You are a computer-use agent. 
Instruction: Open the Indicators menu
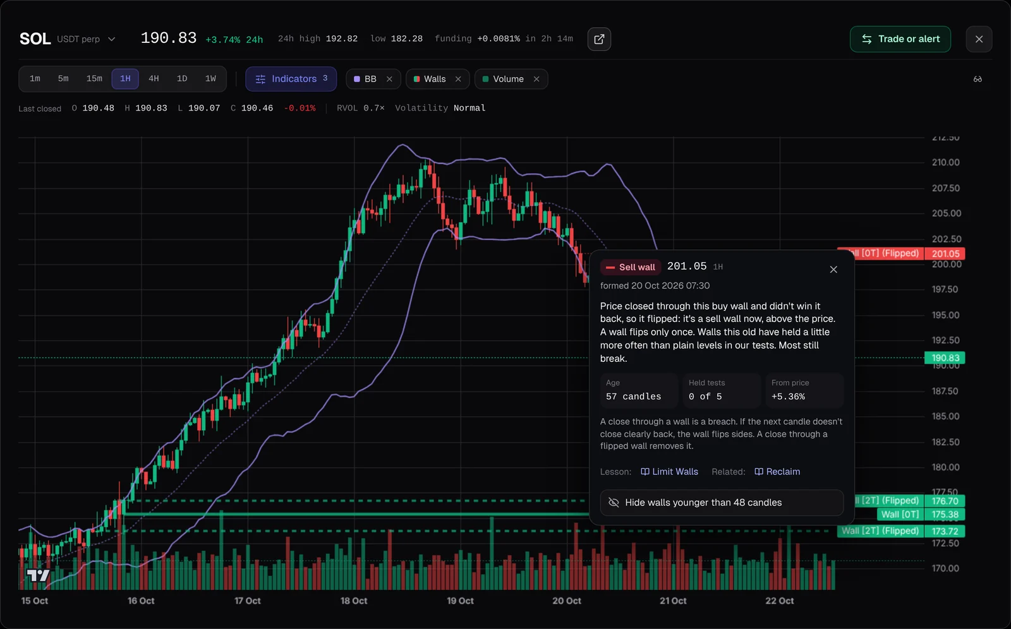pyautogui.click(x=291, y=79)
